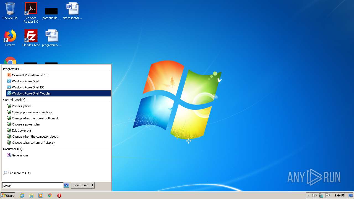Click the Control Panel (7) group header
354x199 pixels.
pos(14,100)
